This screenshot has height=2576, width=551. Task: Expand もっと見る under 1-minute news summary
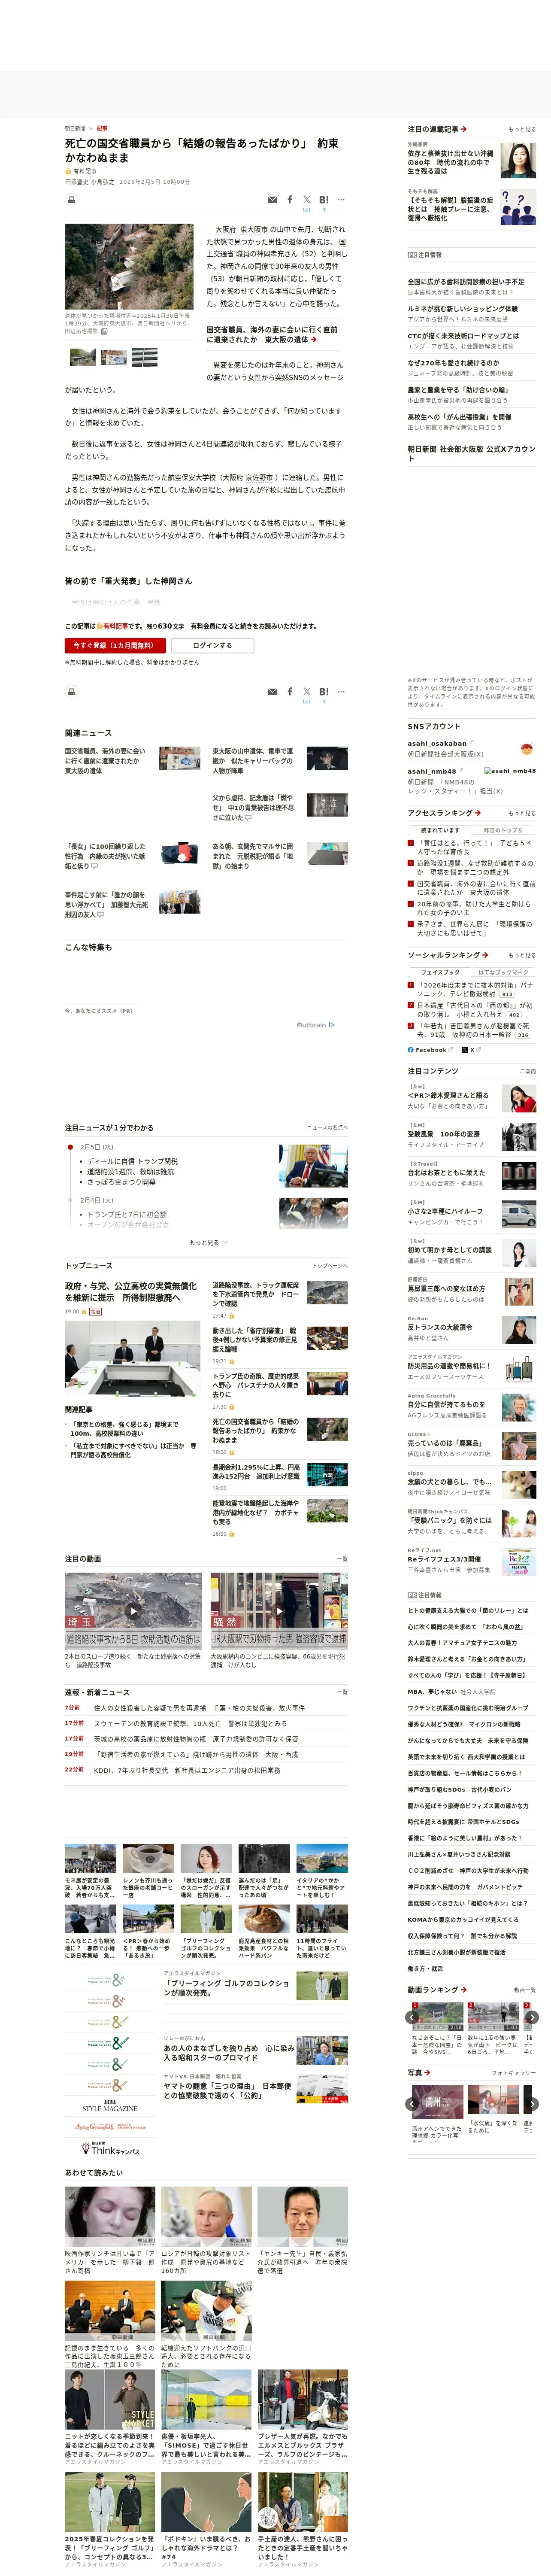[x=208, y=1242]
